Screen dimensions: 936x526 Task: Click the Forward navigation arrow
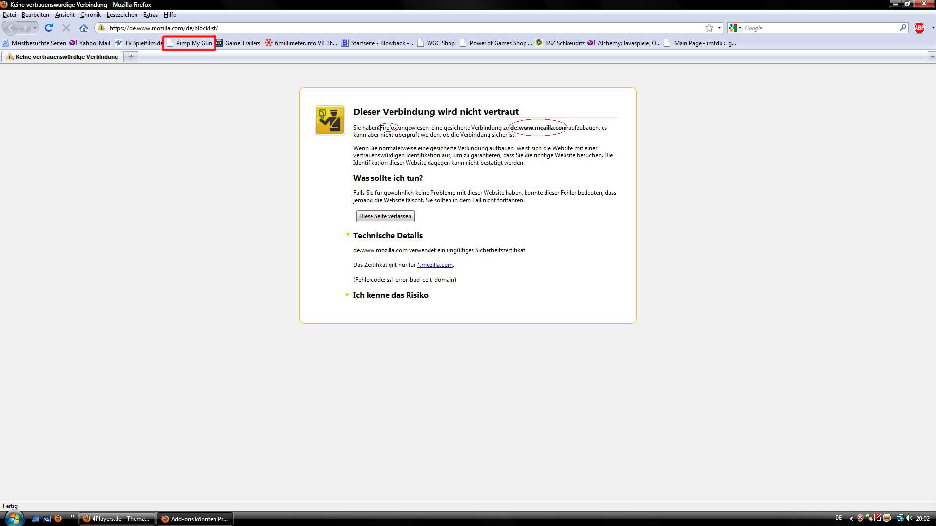[24, 28]
